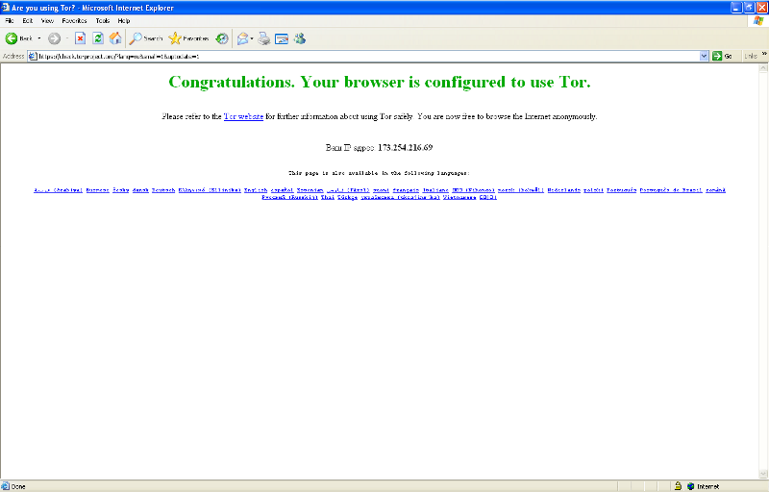Open the Messenger toolbar icon
Image resolution: width=769 pixels, height=492 pixels.
pyautogui.click(x=300, y=38)
